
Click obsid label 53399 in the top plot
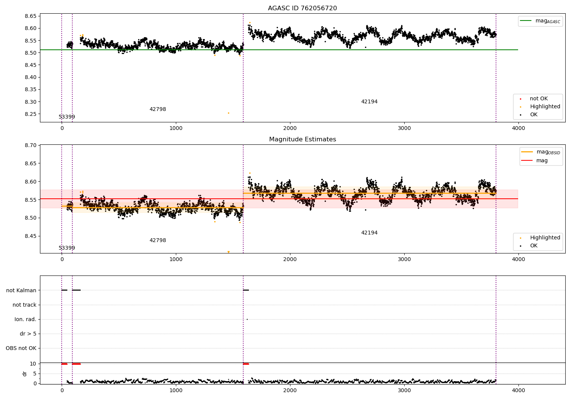[67, 117]
